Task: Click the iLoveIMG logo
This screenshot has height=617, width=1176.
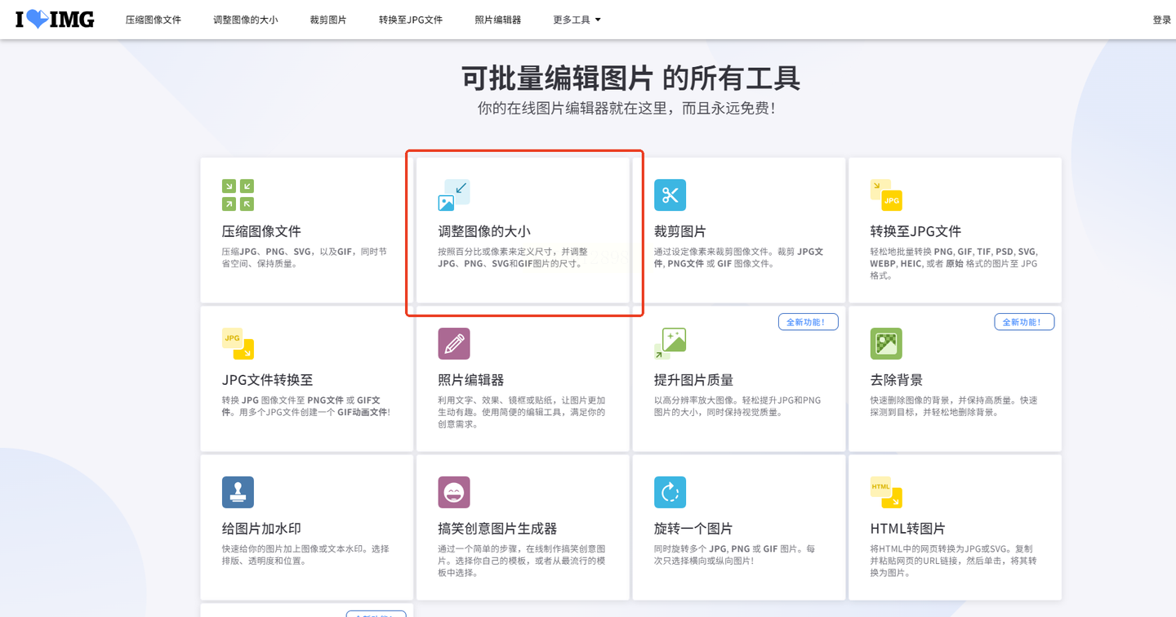Action: pos(55,20)
